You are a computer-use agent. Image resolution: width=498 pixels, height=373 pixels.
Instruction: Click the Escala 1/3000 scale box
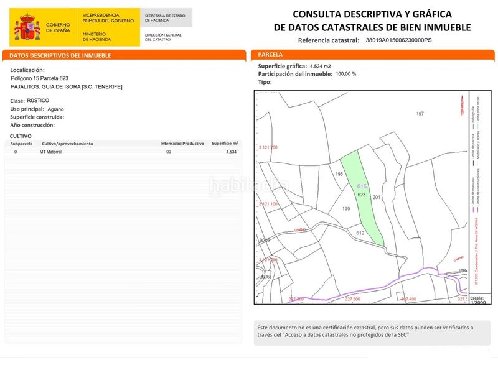479,299
